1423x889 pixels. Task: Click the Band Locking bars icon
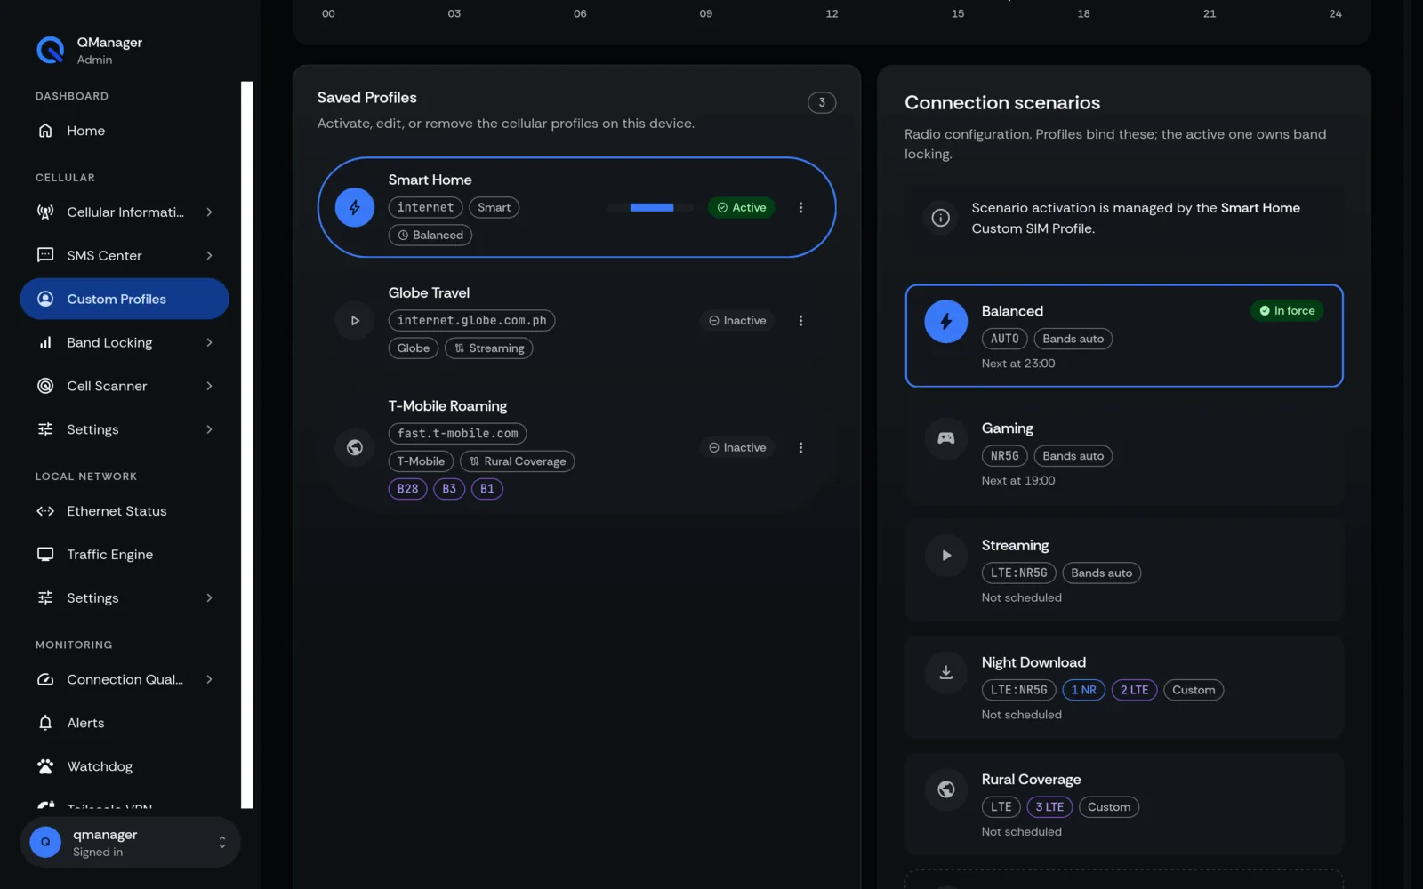45,342
